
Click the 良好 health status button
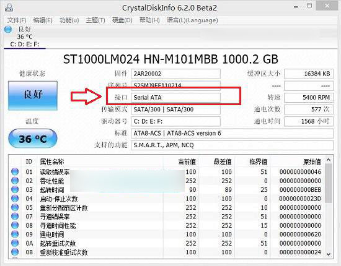[x=33, y=96]
